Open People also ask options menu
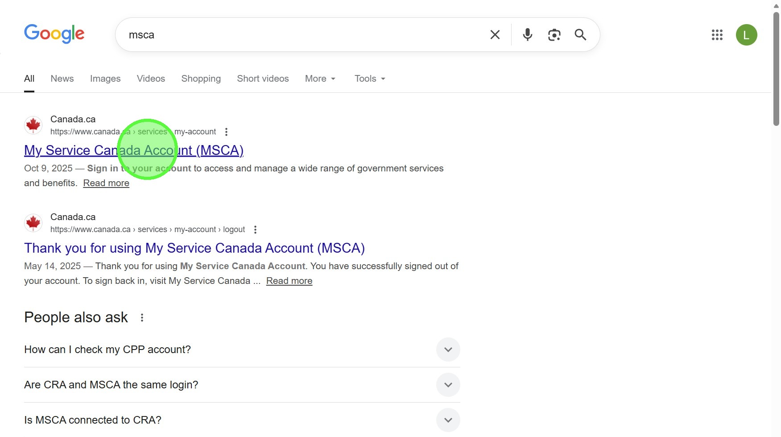Screen dimensions: 781x437 point(142,317)
